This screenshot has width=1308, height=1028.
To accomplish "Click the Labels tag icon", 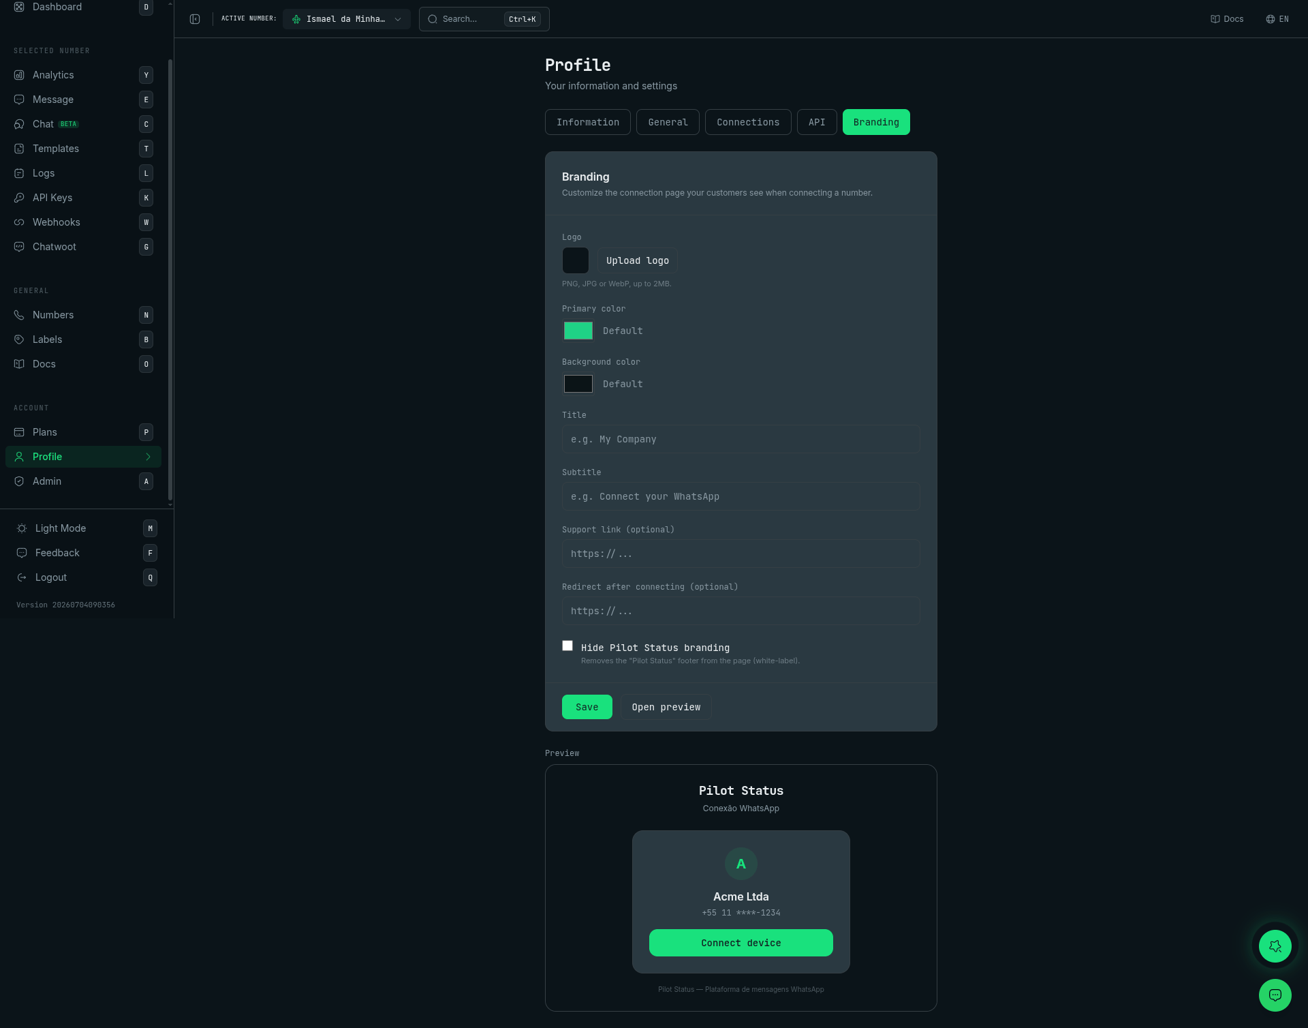I will [19, 339].
